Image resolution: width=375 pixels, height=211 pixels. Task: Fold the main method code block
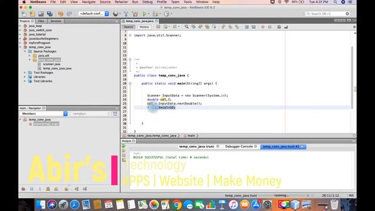[130, 83]
